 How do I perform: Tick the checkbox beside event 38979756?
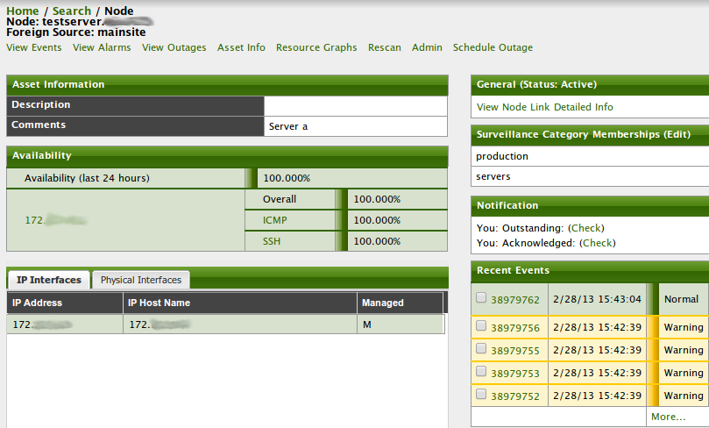click(480, 326)
